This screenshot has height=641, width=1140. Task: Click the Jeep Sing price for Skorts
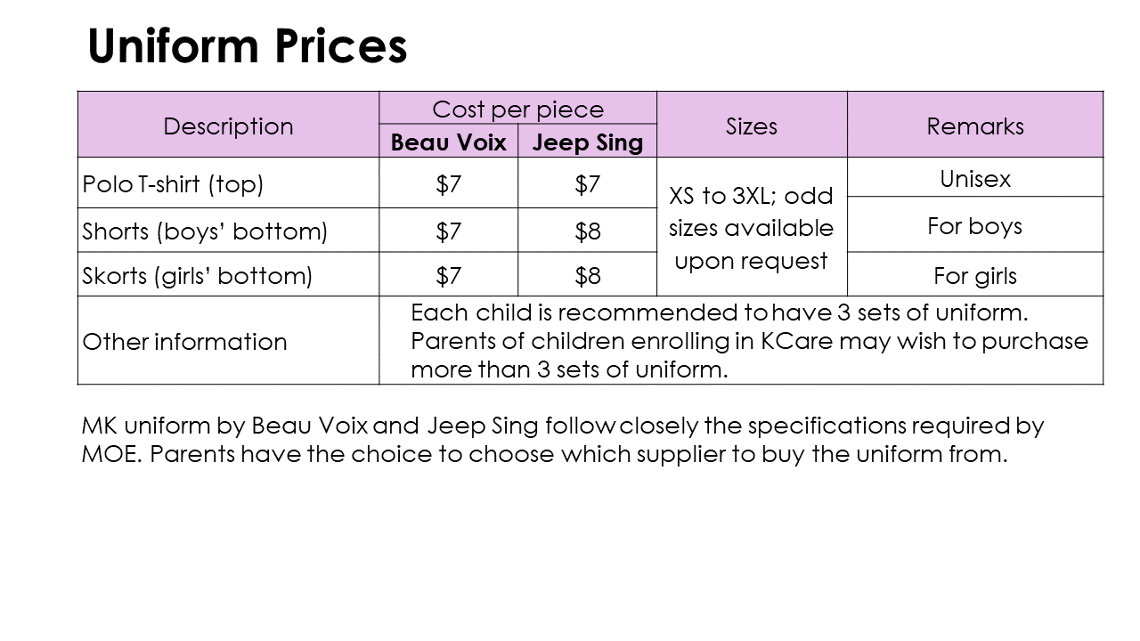click(x=587, y=275)
